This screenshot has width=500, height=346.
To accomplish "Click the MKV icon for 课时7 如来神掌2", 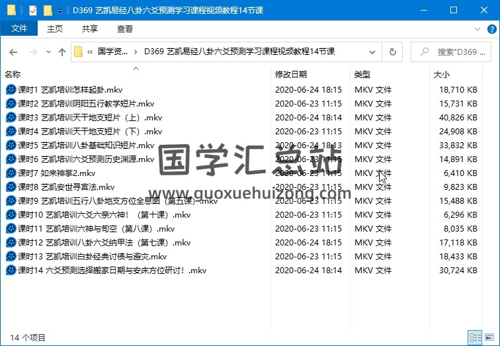I will click(11, 173).
